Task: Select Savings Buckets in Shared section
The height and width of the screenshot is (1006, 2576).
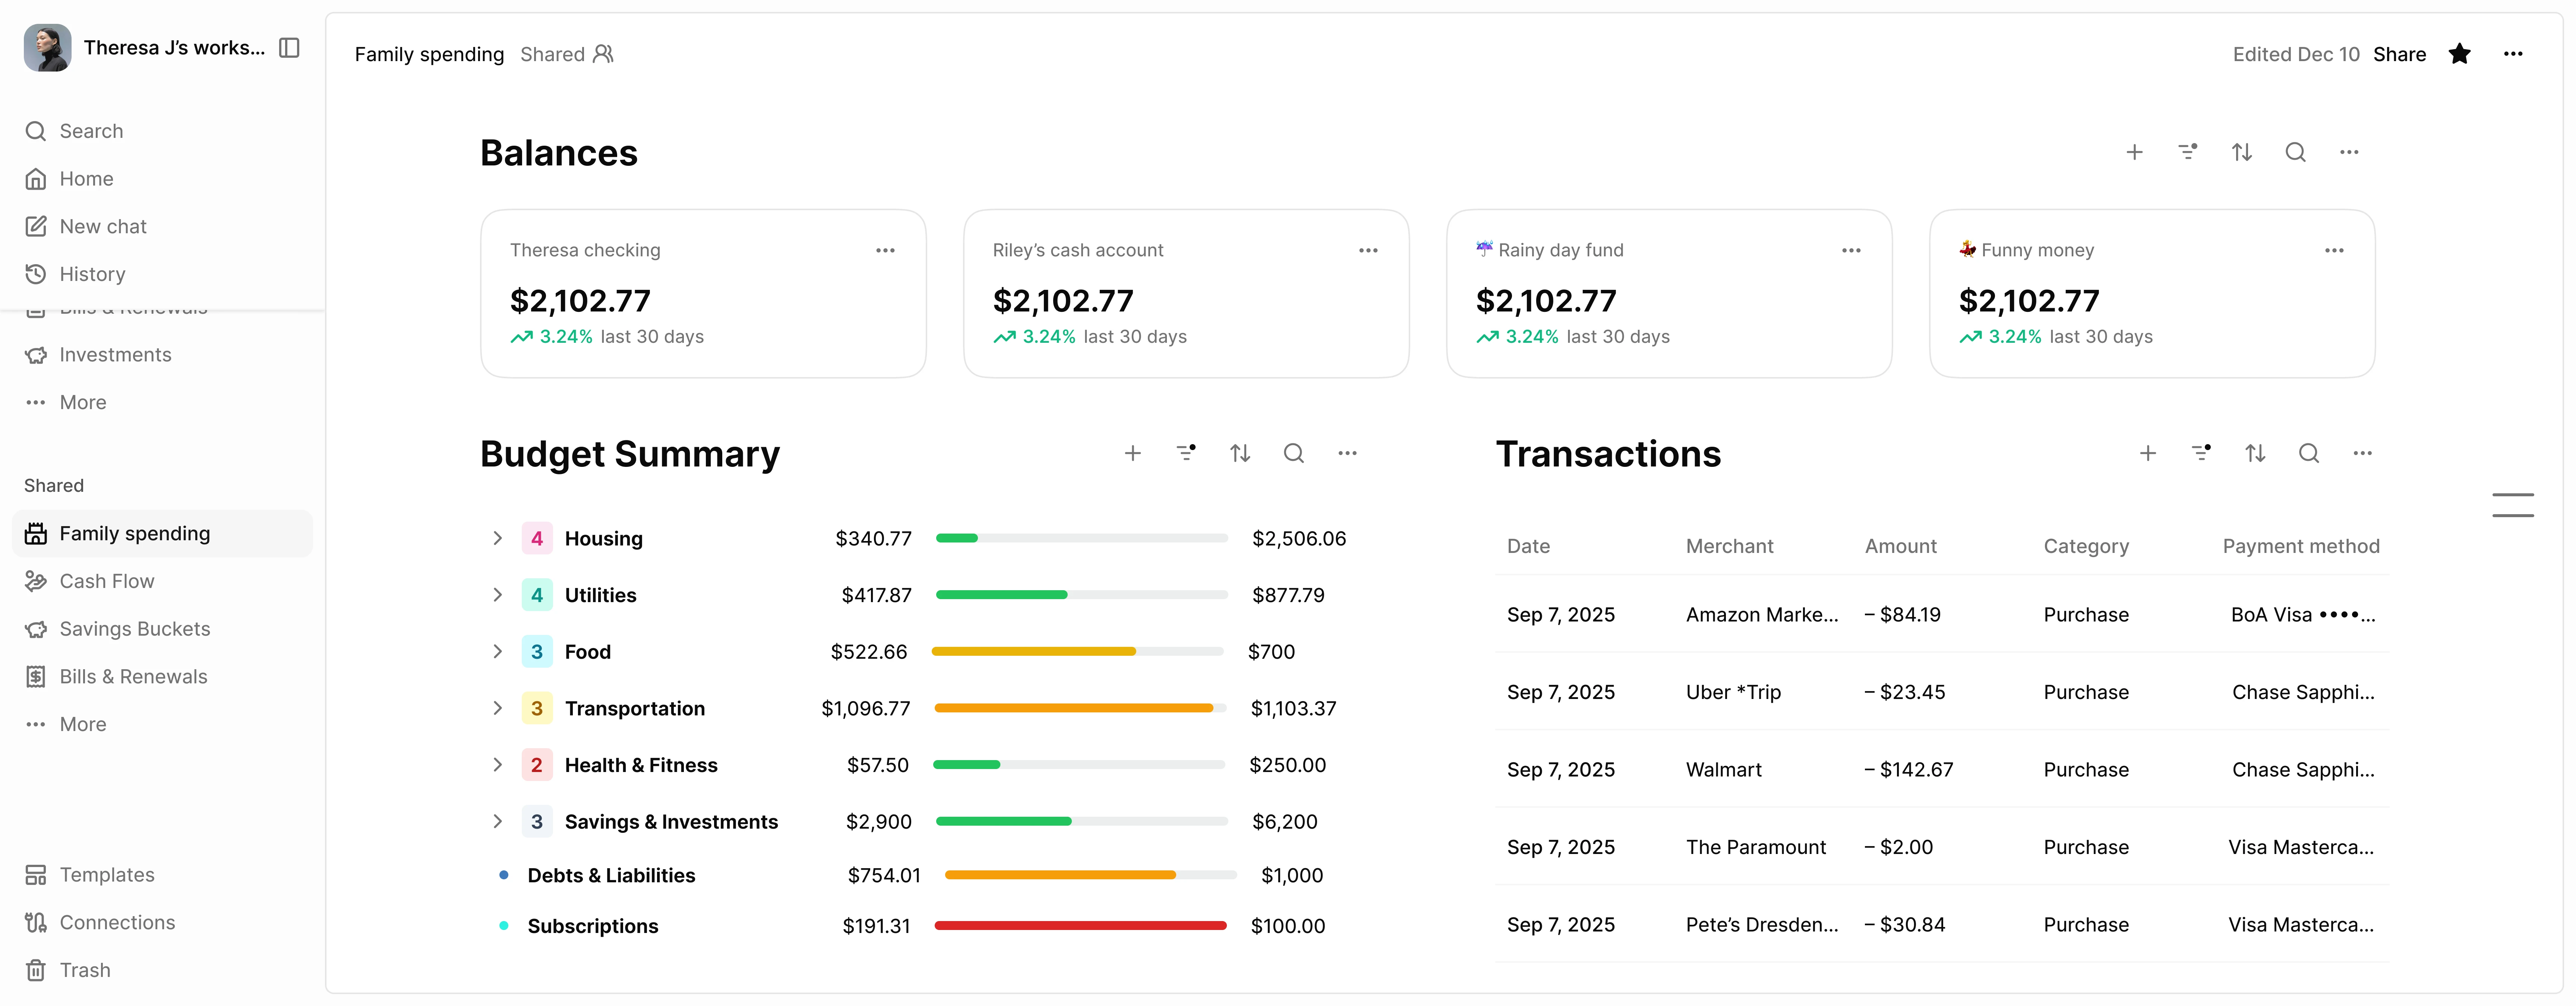Action: point(135,629)
